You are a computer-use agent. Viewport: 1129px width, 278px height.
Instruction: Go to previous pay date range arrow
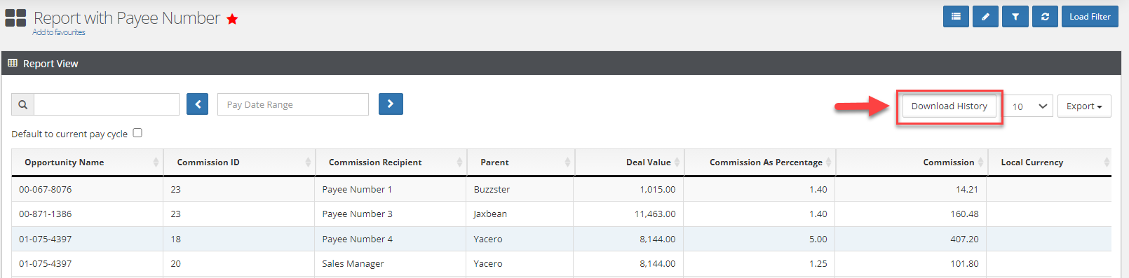[x=198, y=104]
